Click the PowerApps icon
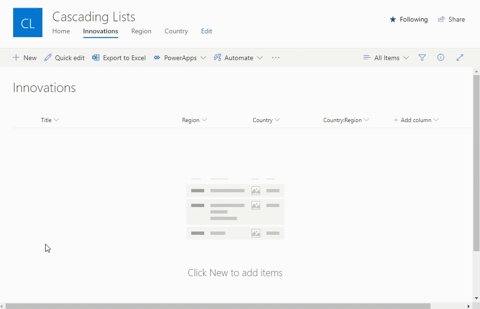This screenshot has width=480, height=309. click(156, 57)
